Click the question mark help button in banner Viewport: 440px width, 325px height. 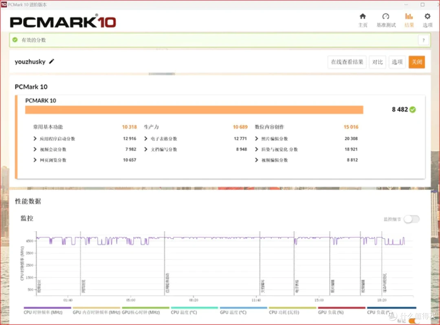(x=423, y=40)
